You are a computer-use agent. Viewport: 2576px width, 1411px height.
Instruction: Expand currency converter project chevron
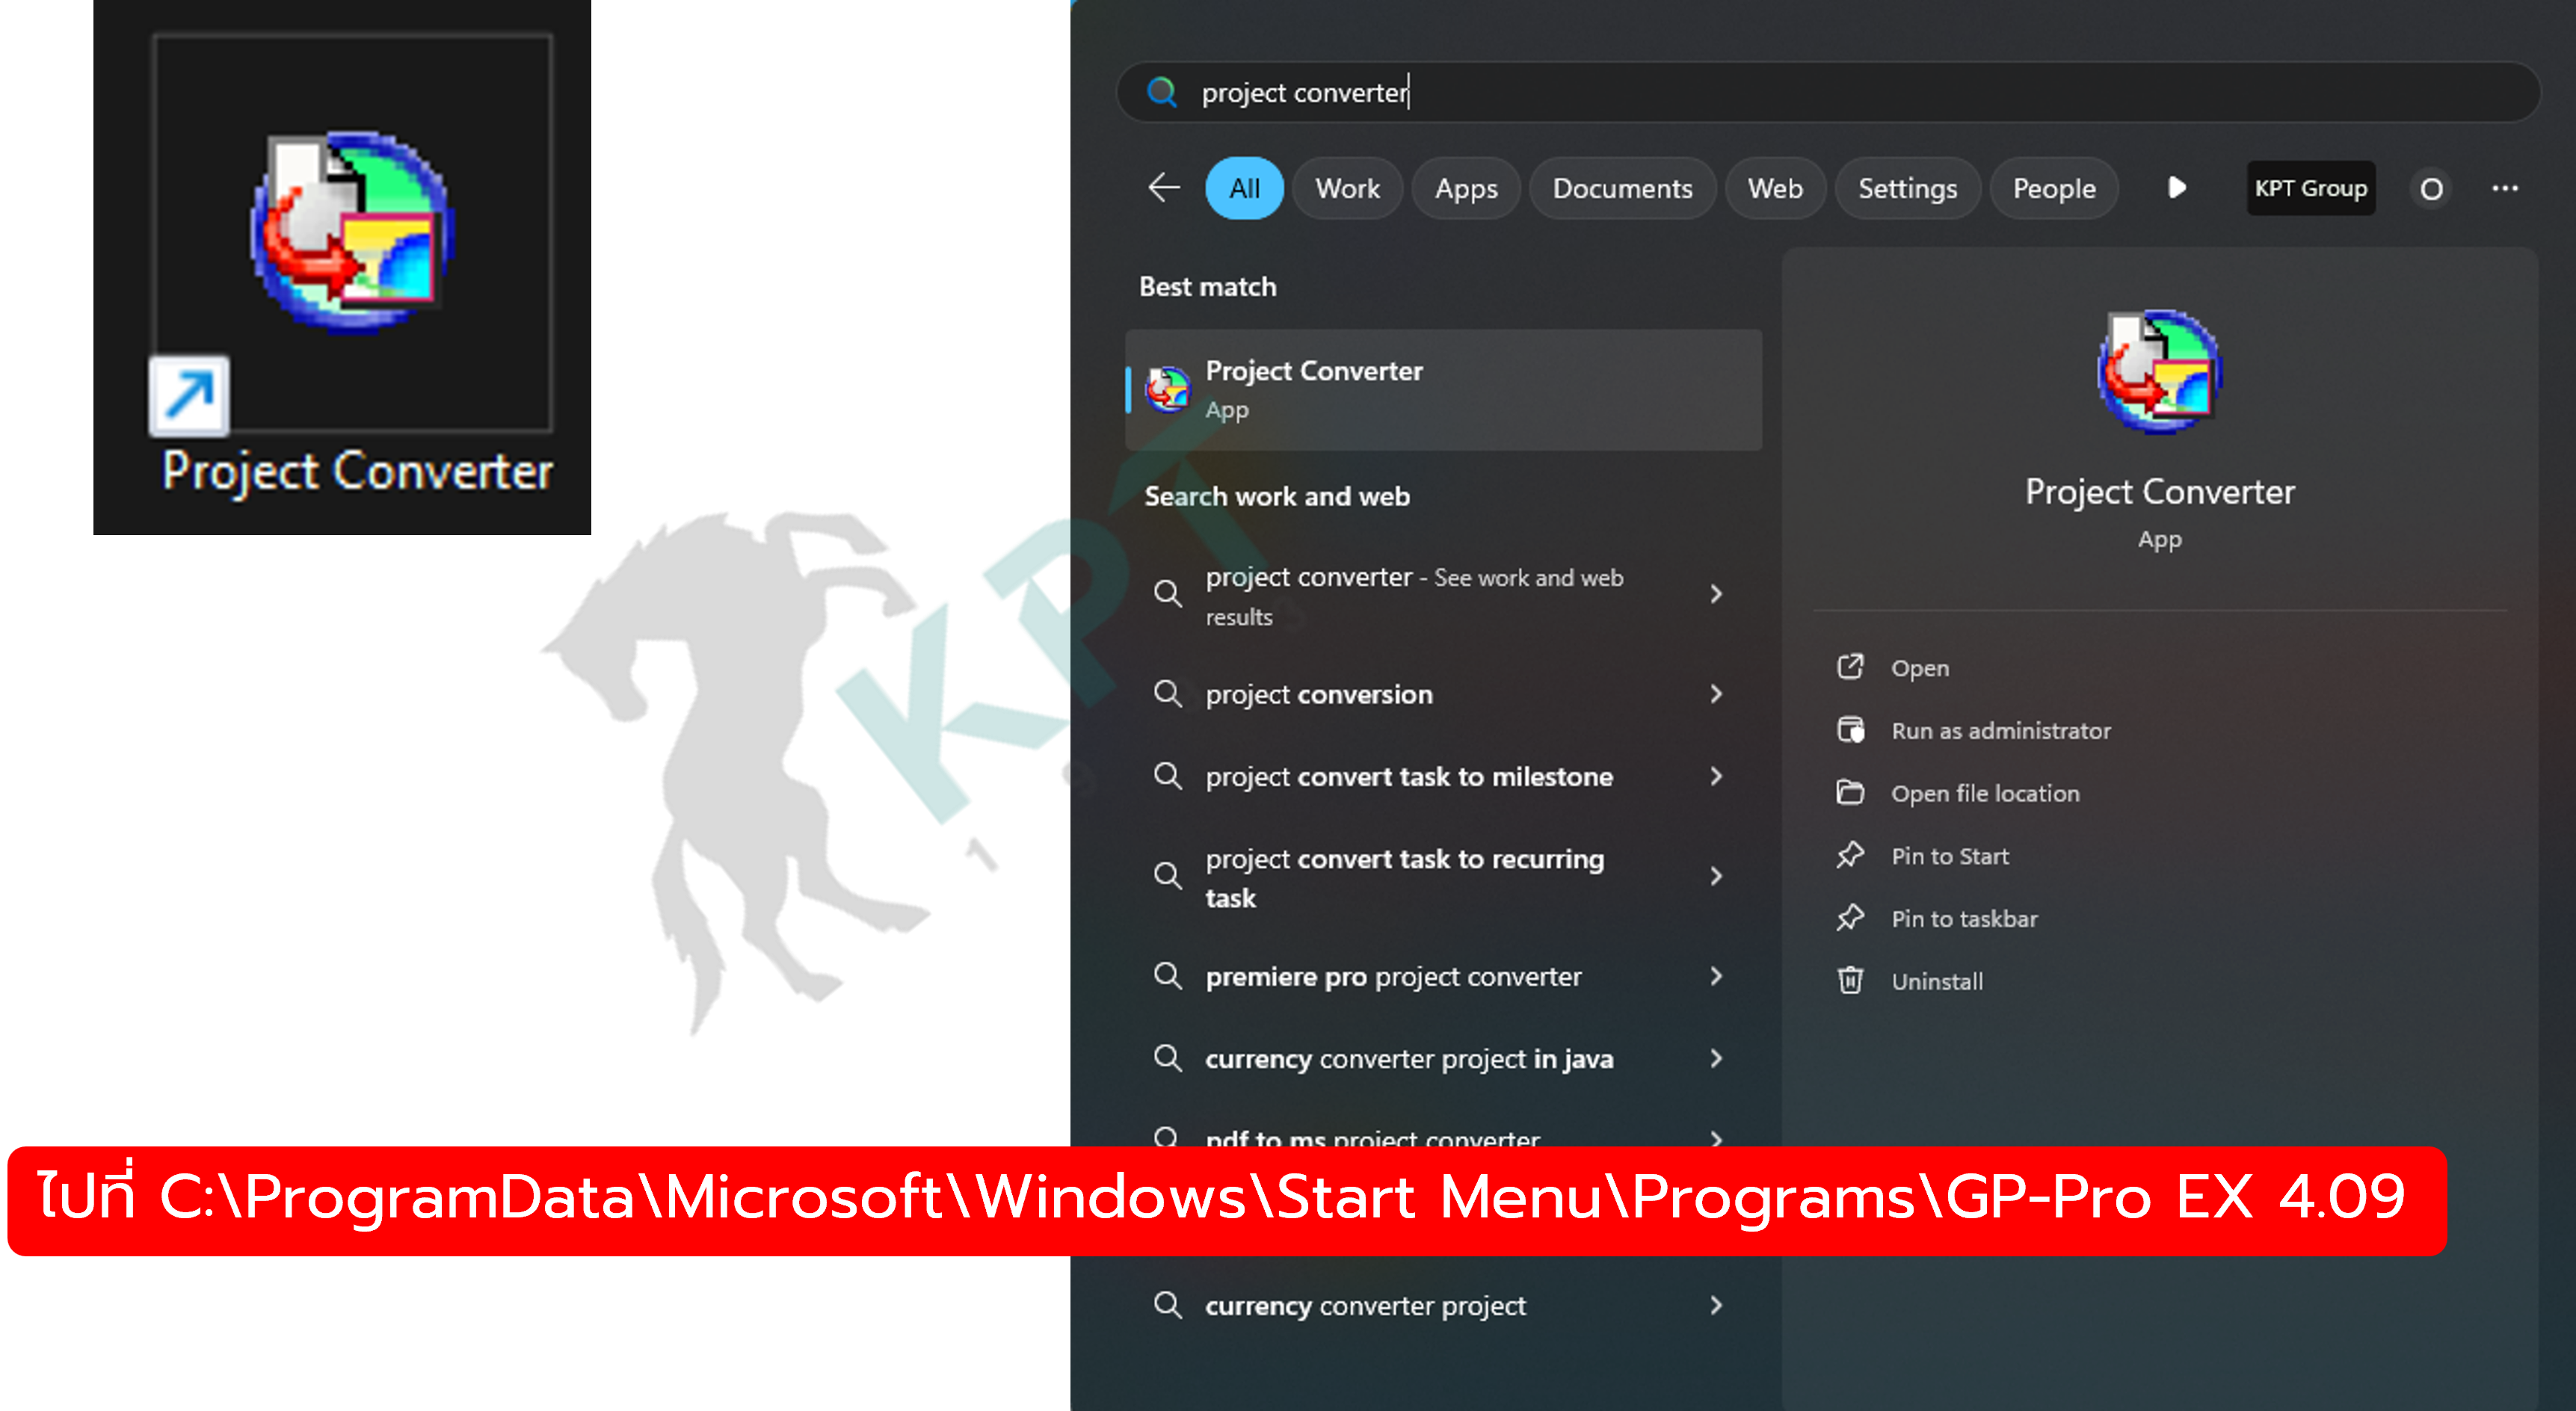(x=1716, y=1305)
